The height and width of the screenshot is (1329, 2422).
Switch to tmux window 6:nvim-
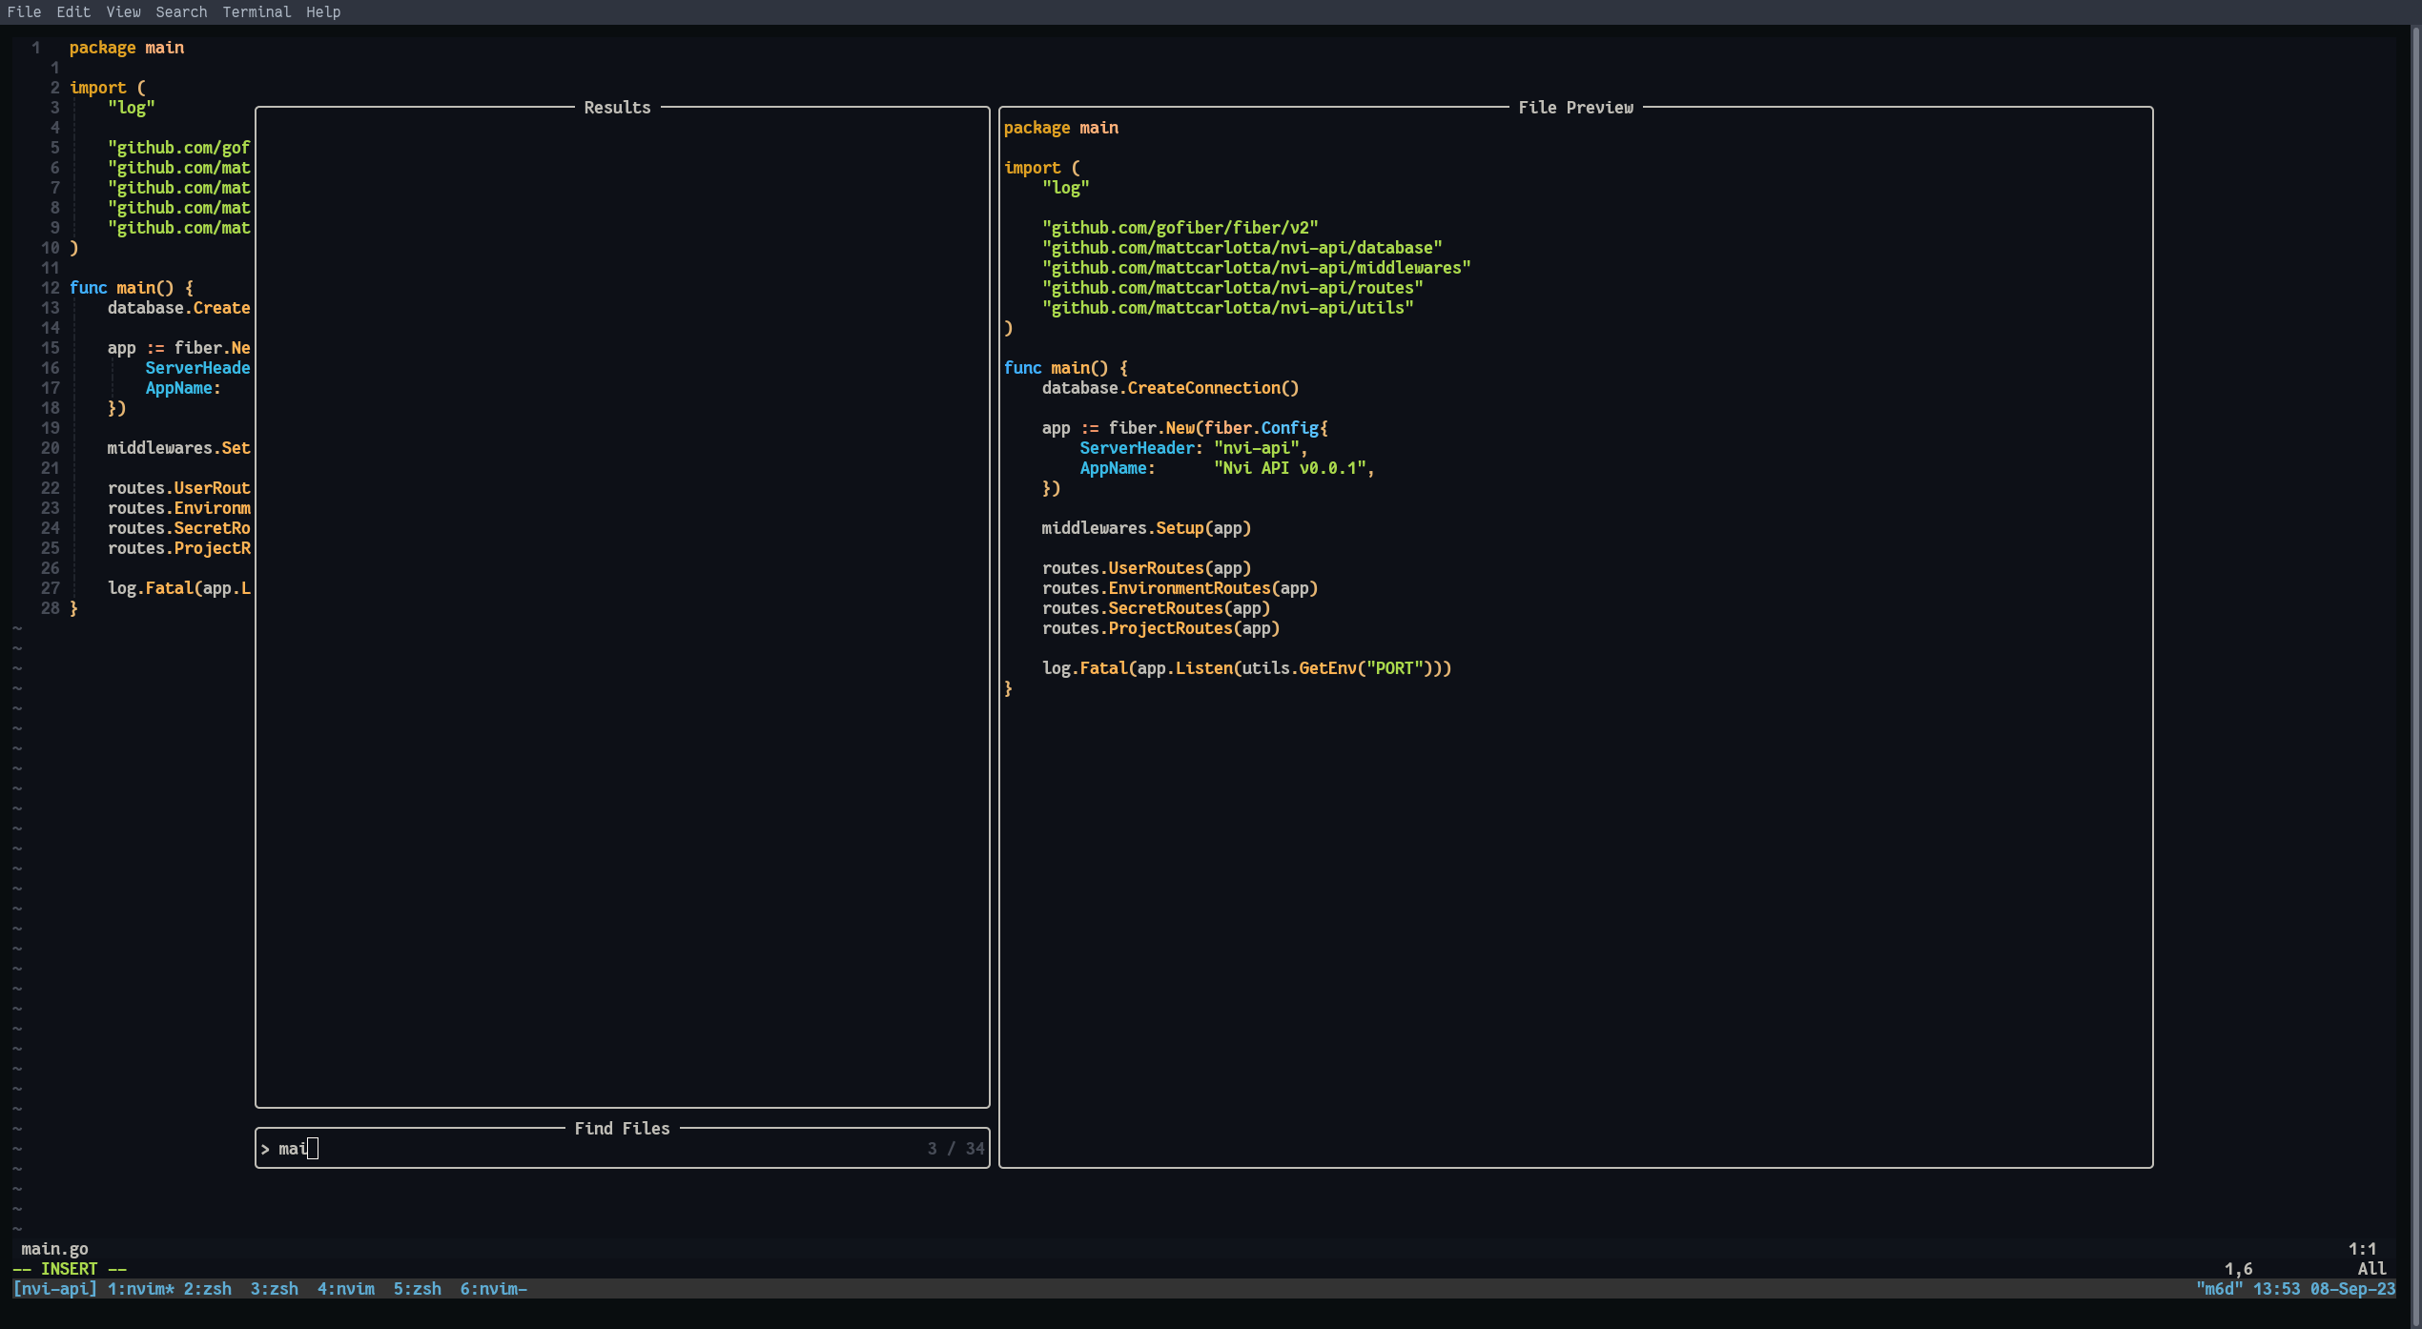(494, 1289)
